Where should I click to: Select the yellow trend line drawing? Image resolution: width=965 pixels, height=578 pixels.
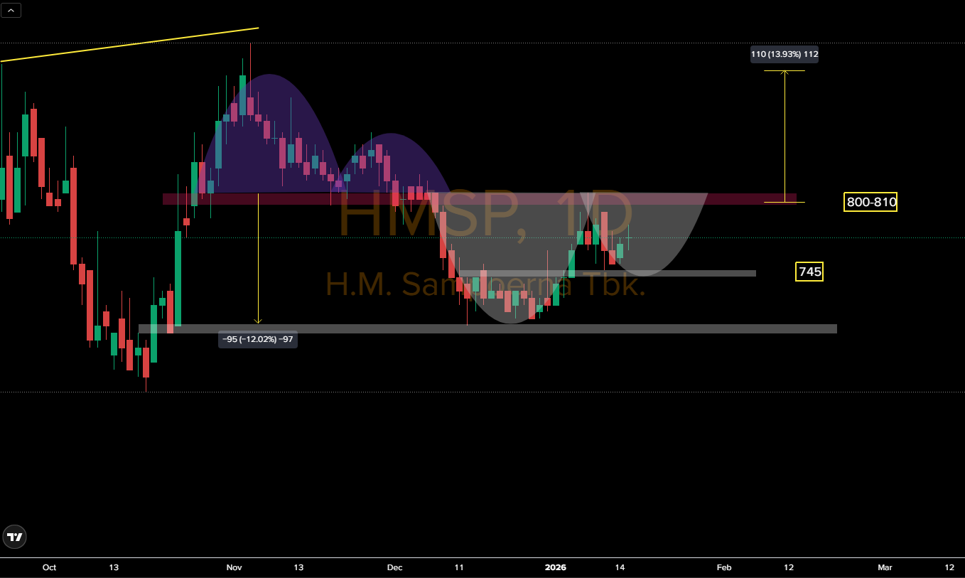click(x=129, y=45)
